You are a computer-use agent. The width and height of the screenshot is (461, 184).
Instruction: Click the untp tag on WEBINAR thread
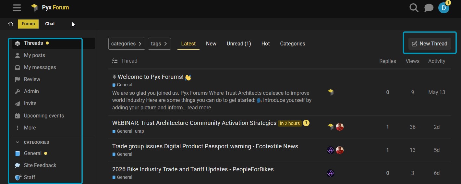tap(140, 131)
